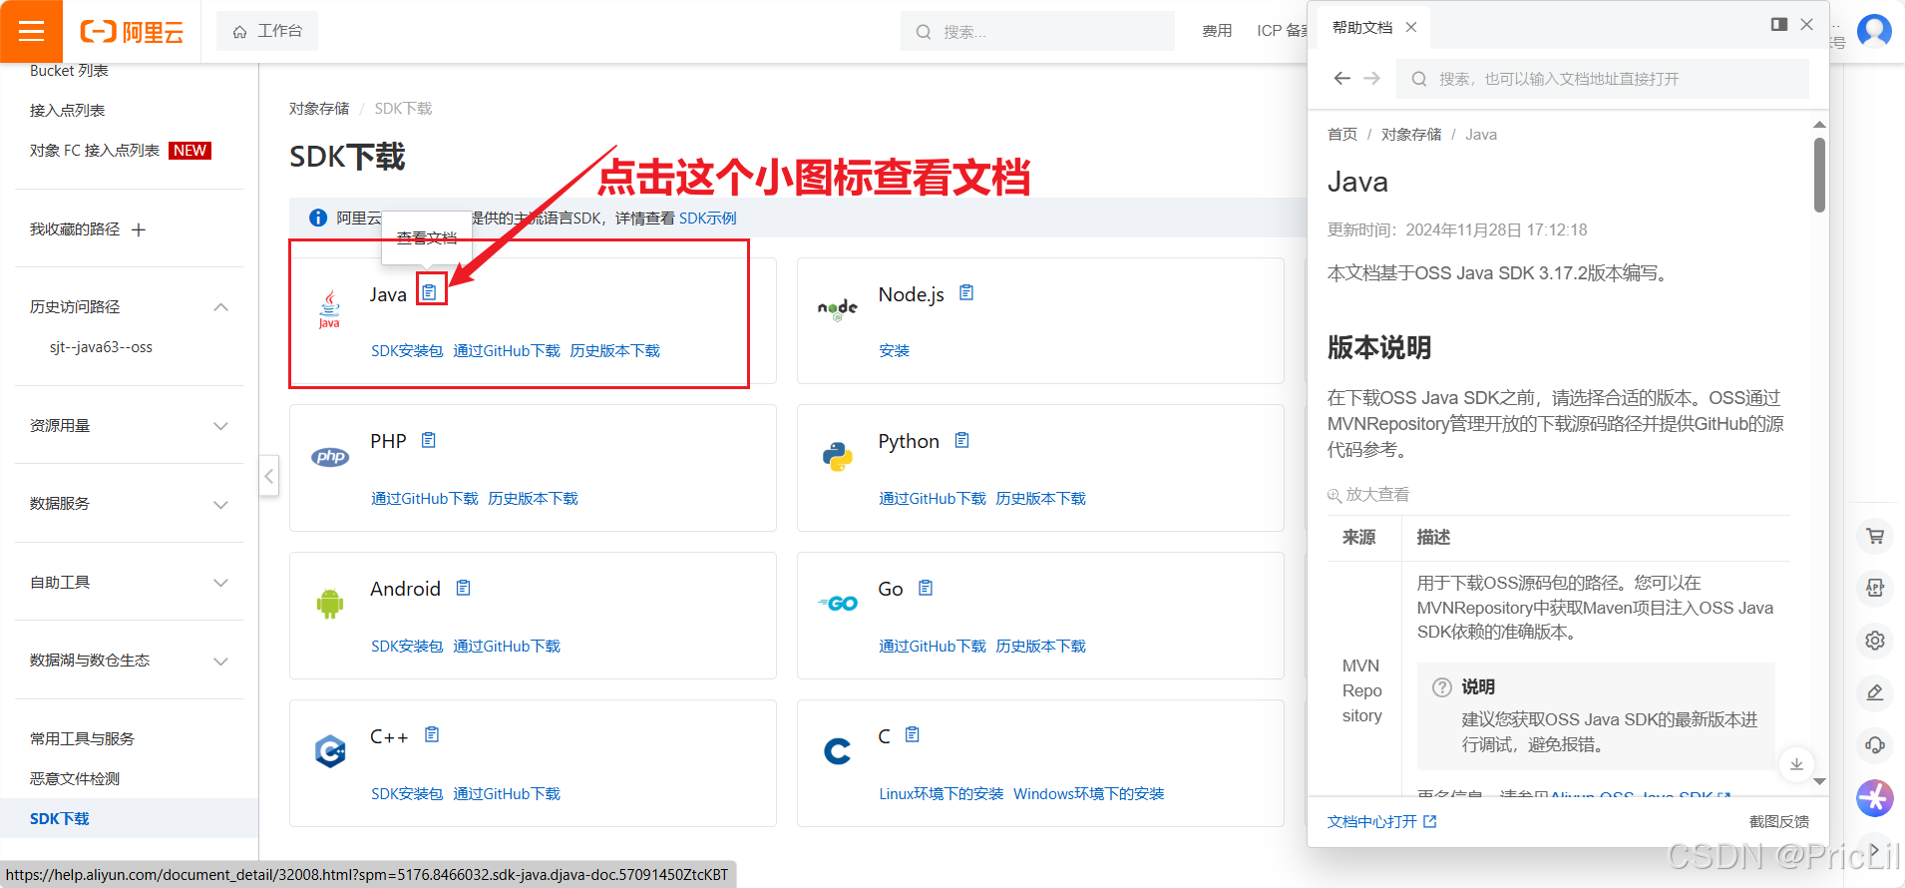Add a favorite path with plus icon
Viewport: 1905px width, 888px height.
pyautogui.click(x=139, y=229)
